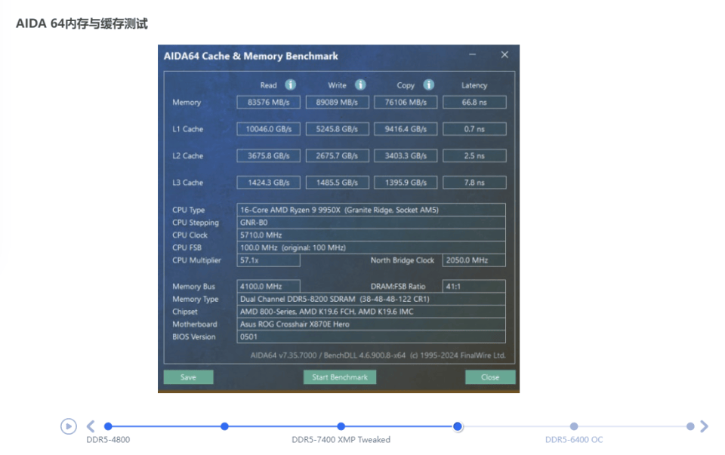Viewport: 725px width, 455px height.
Task: Click the info icon next to Read
Action: [290, 85]
